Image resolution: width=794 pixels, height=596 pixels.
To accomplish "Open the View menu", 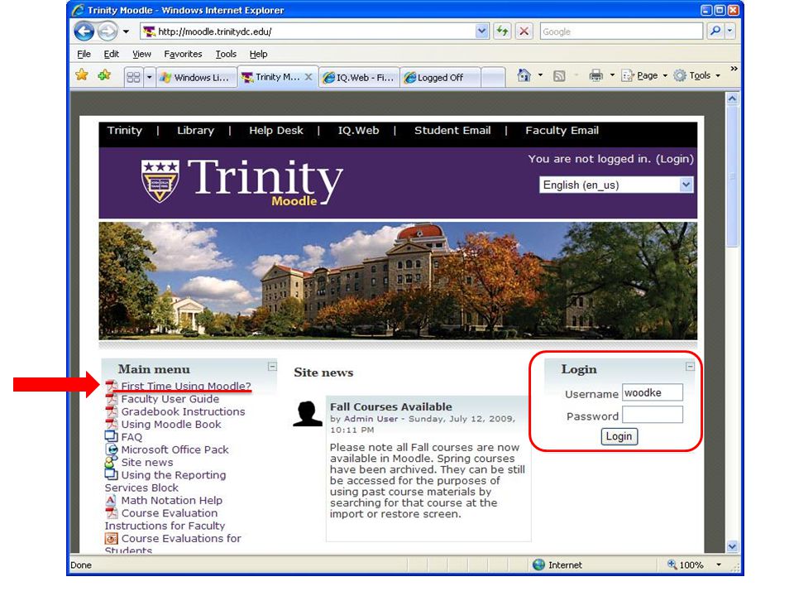I will pyautogui.click(x=141, y=54).
